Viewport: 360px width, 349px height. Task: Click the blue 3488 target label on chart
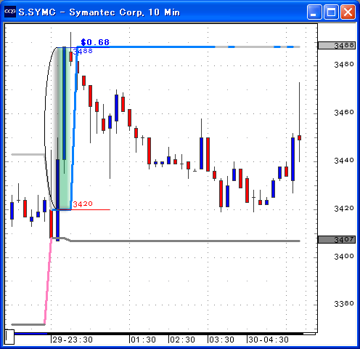83,51
